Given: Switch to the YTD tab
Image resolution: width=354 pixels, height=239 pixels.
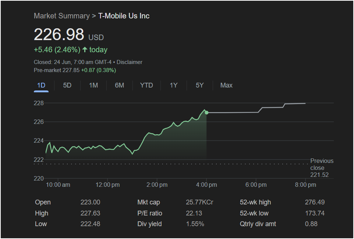Looking at the screenshot, I should coord(146,85).
